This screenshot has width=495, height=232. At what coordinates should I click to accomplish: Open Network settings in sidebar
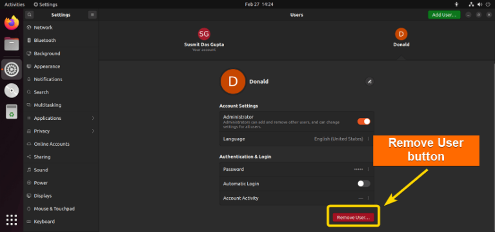(x=61, y=28)
